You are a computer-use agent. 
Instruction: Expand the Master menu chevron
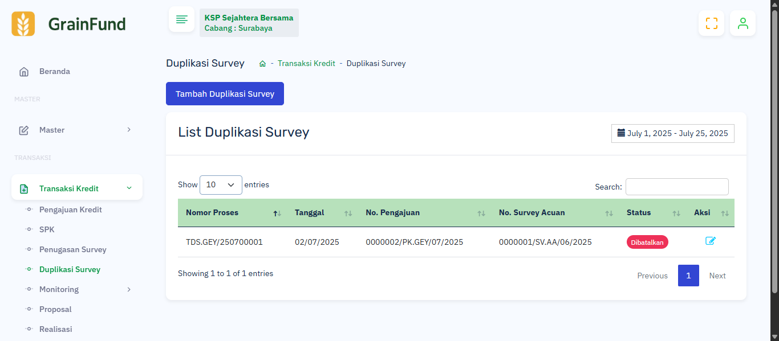point(129,130)
